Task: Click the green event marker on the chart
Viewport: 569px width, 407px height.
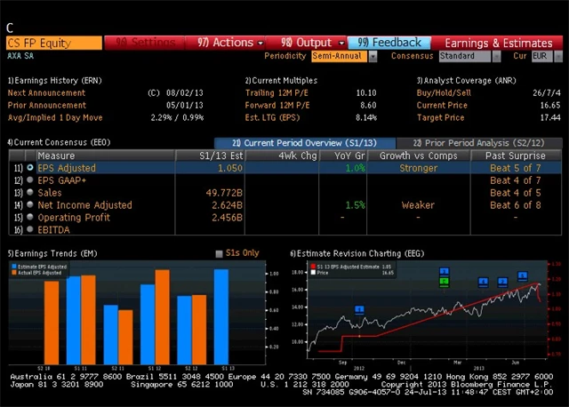Action: pos(445,282)
